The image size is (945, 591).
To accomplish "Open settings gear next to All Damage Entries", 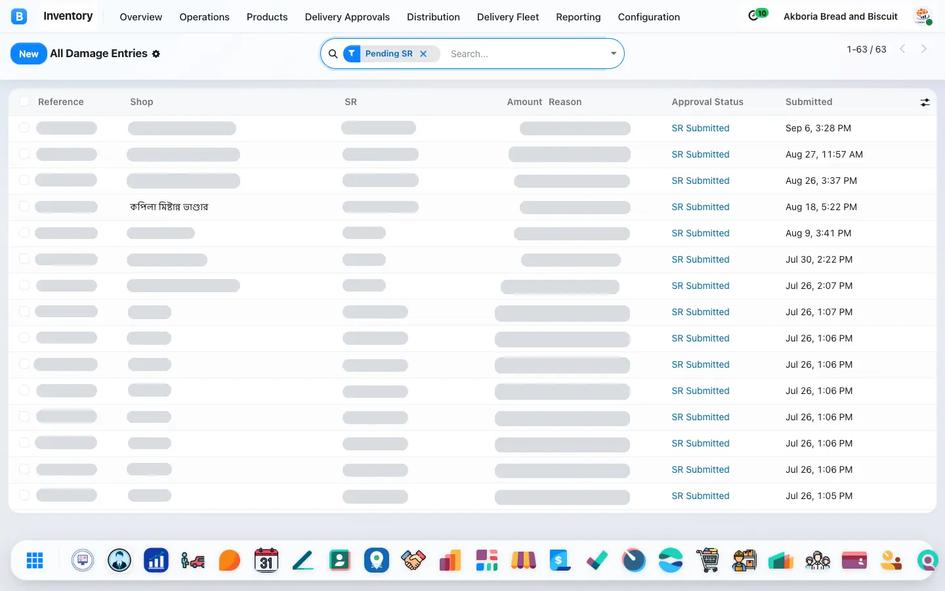I will coord(156,54).
